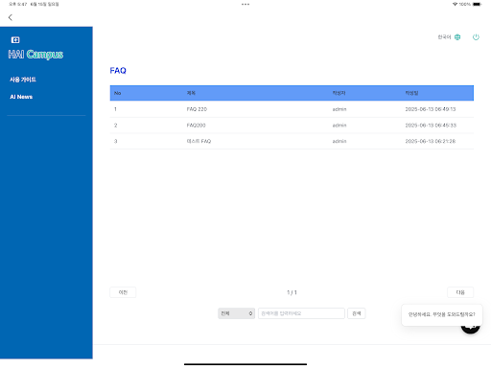Image resolution: width=491 pixels, height=368 pixels.
Task: Select the date 2025-06-13 06:45:33
Action: tap(431, 126)
